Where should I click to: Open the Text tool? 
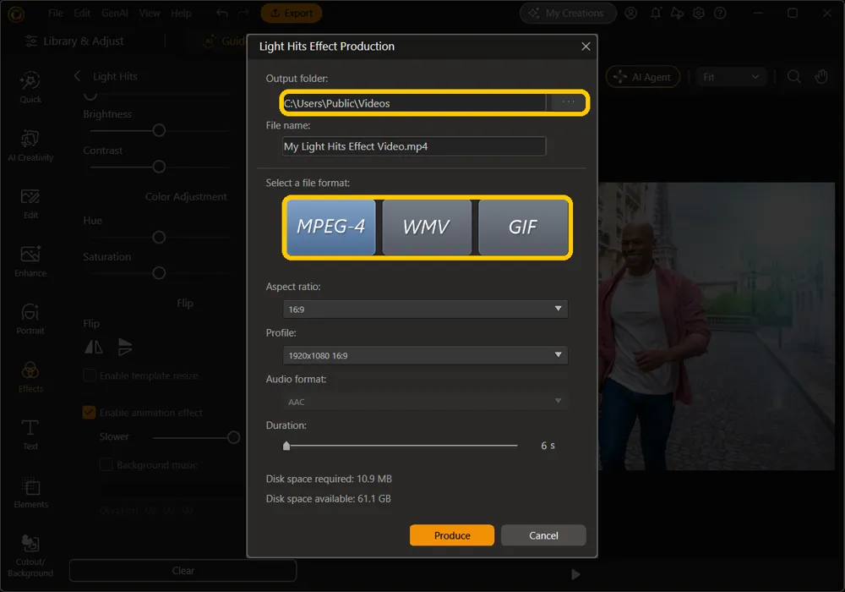[x=30, y=435]
